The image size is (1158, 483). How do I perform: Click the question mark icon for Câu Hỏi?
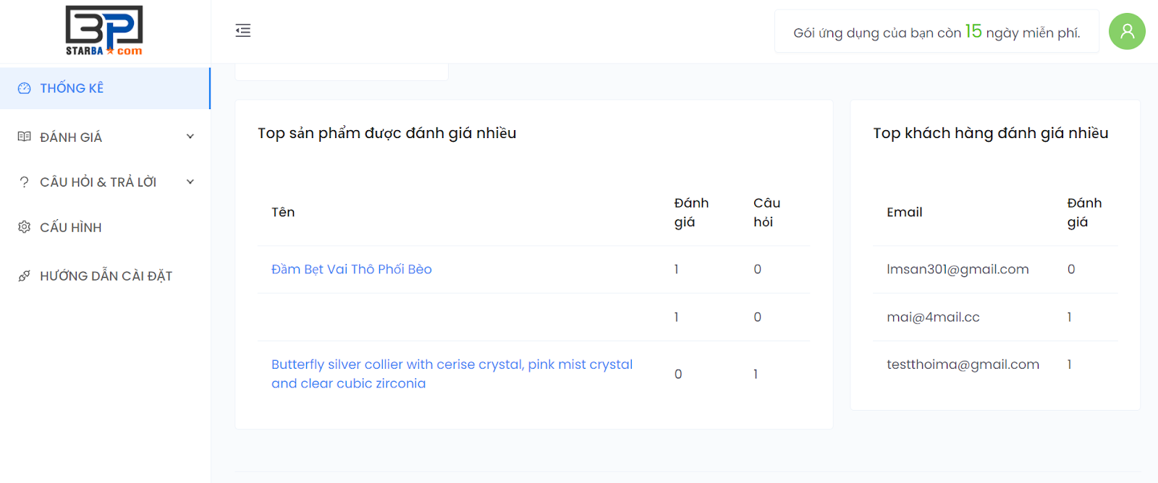pos(25,182)
